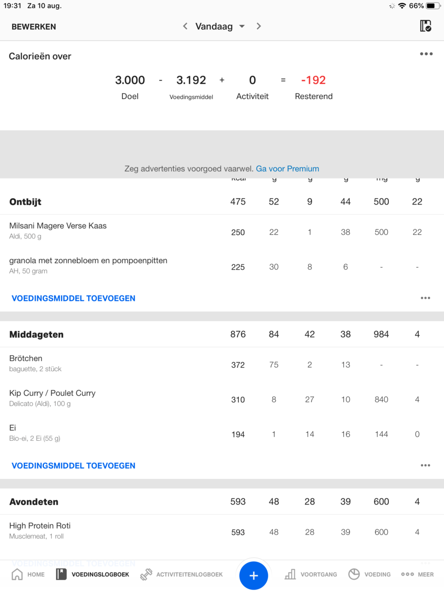Open the Activiteitenlogboek dumbbell icon

(x=147, y=574)
